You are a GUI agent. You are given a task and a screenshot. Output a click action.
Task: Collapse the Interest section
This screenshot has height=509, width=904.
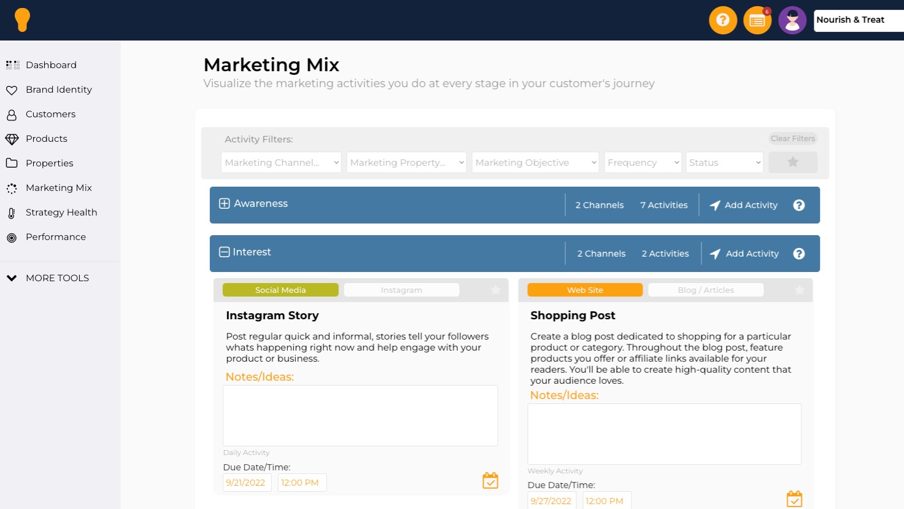click(225, 252)
